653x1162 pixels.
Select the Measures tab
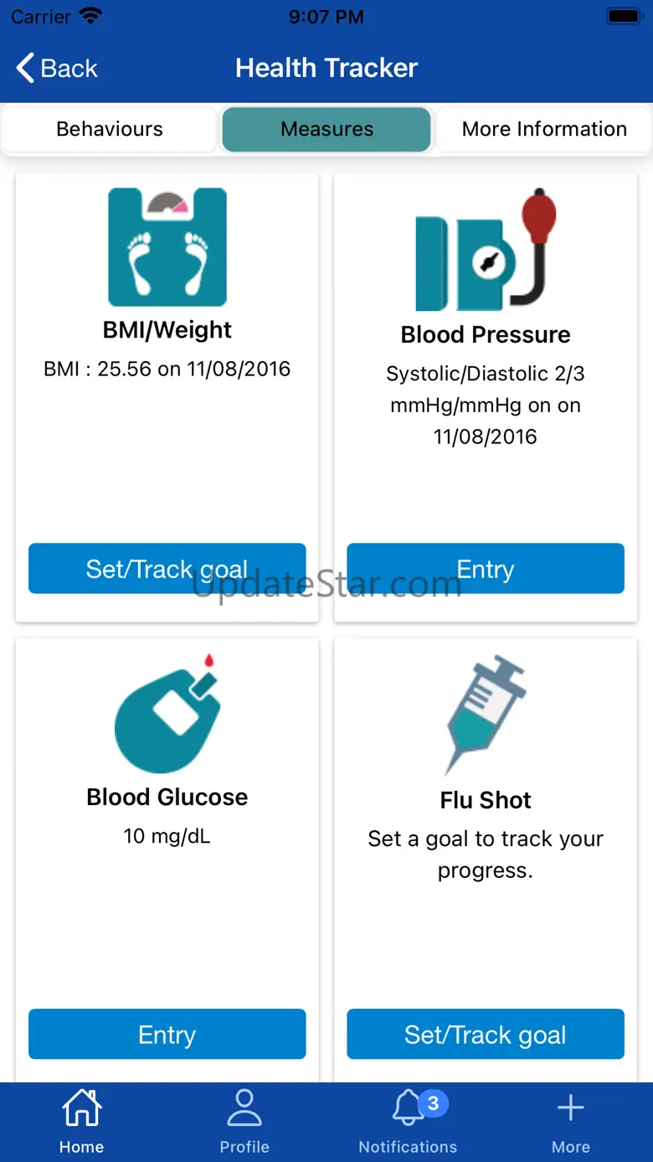[326, 129]
